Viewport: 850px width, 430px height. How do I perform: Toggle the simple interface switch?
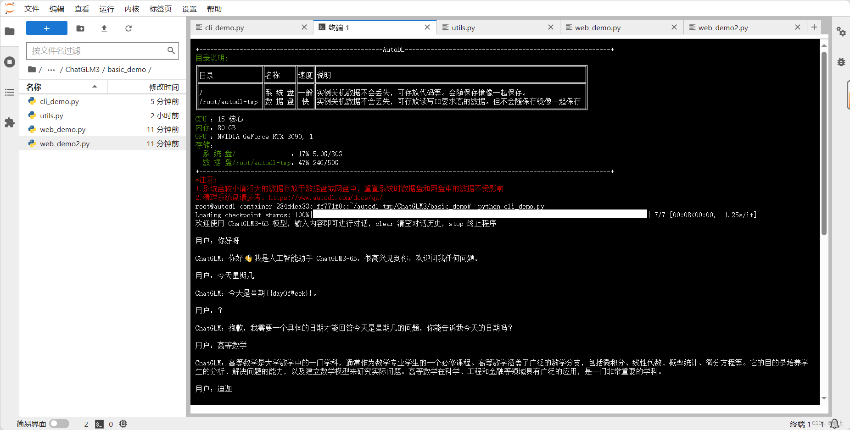click(59, 424)
